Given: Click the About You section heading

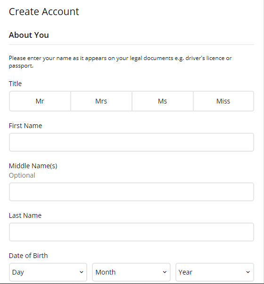Looking at the screenshot, I should coord(29,35).
